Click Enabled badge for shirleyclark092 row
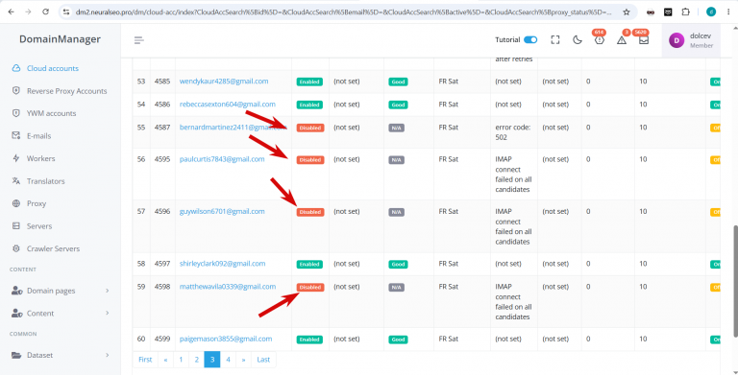The width and height of the screenshot is (738, 375). 309,264
